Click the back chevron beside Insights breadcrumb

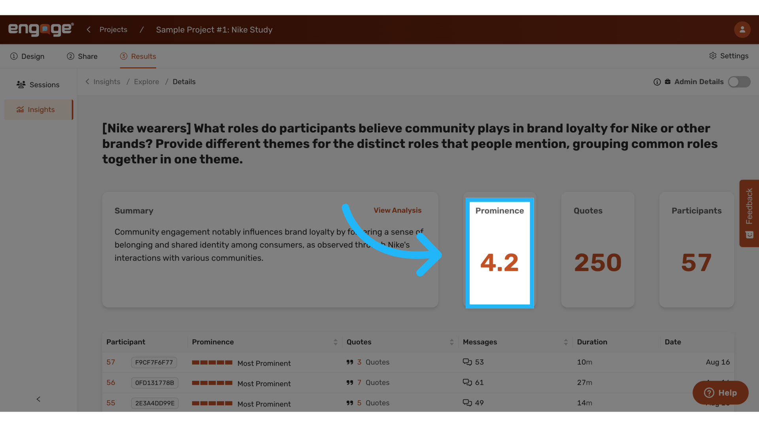tap(87, 81)
